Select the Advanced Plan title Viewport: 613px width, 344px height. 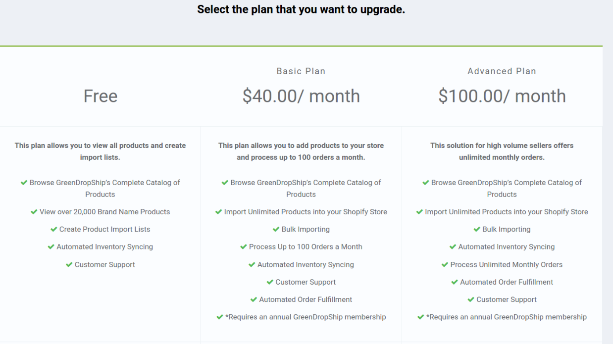pyautogui.click(x=502, y=71)
